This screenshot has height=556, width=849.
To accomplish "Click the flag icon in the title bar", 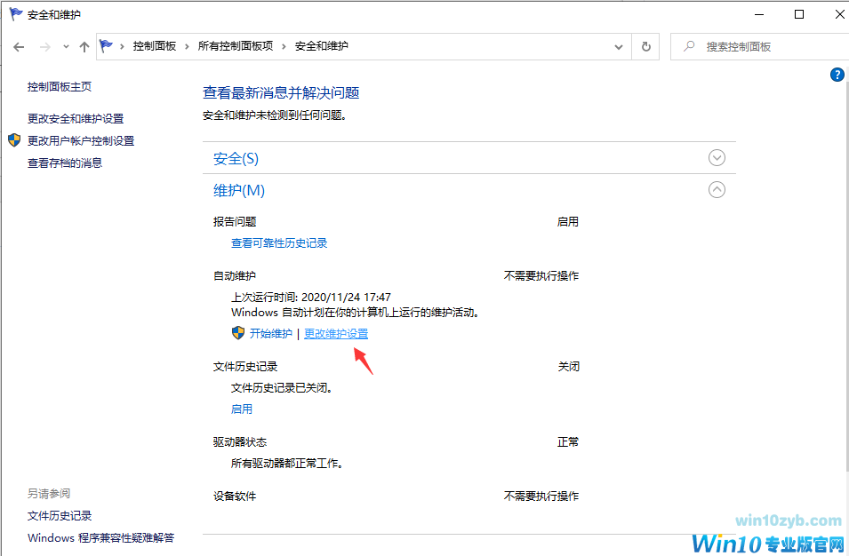I will click(x=13, y=13).
